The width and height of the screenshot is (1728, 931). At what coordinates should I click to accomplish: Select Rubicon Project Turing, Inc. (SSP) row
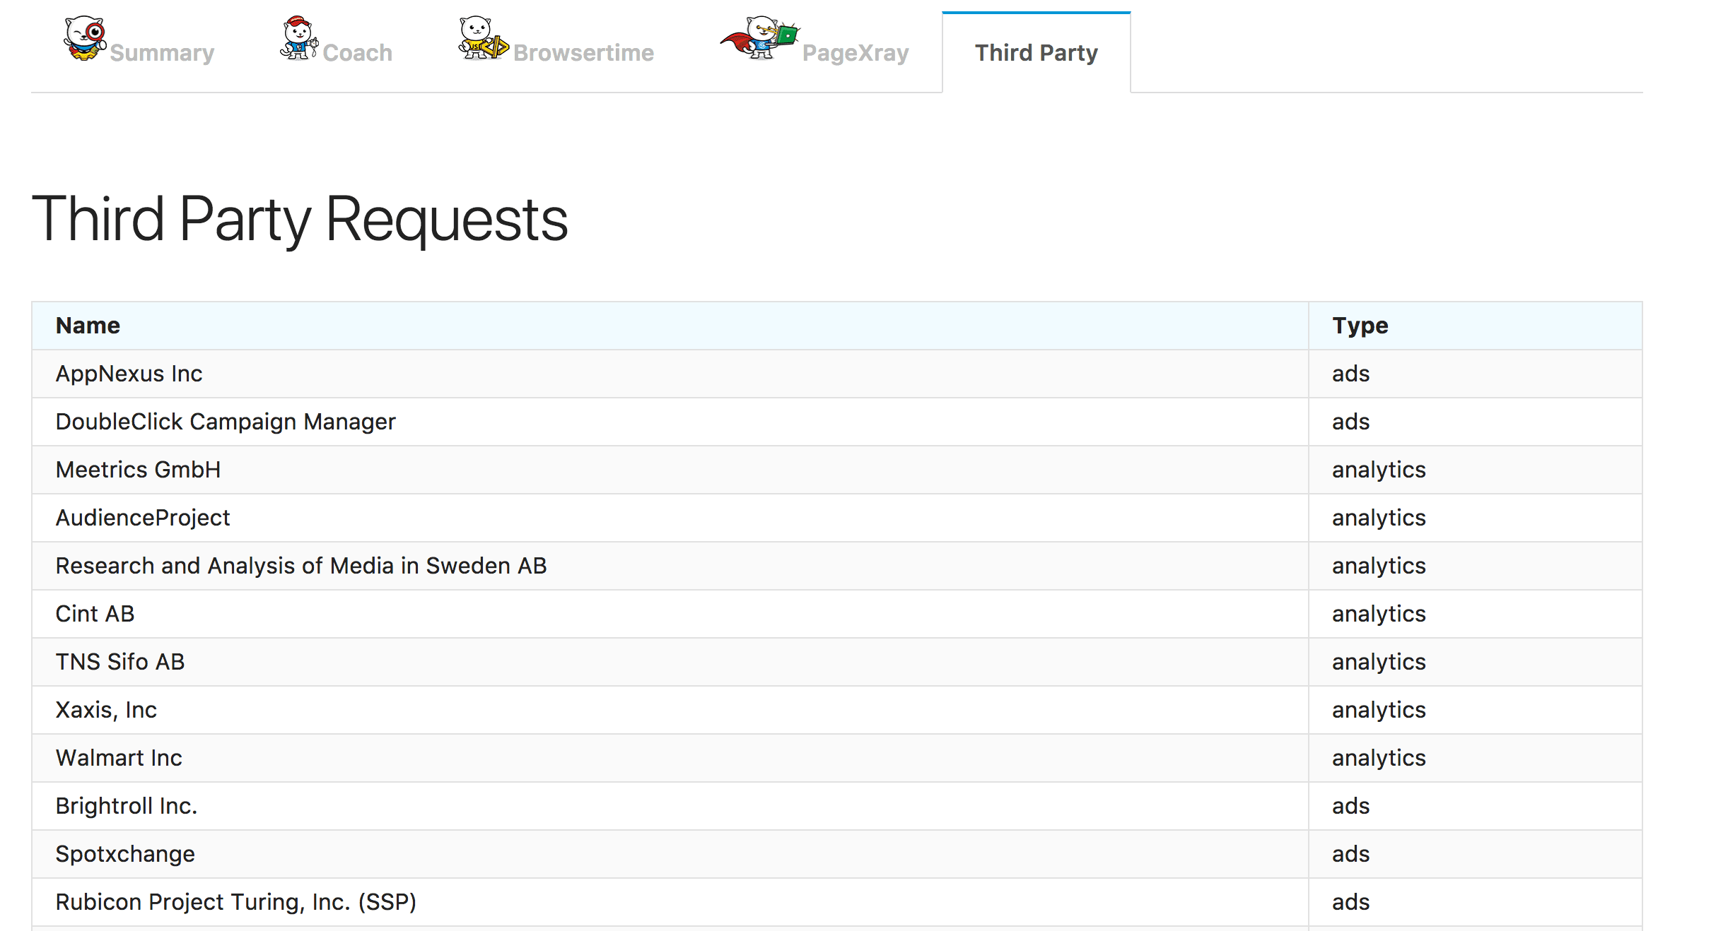coord(235,902)
